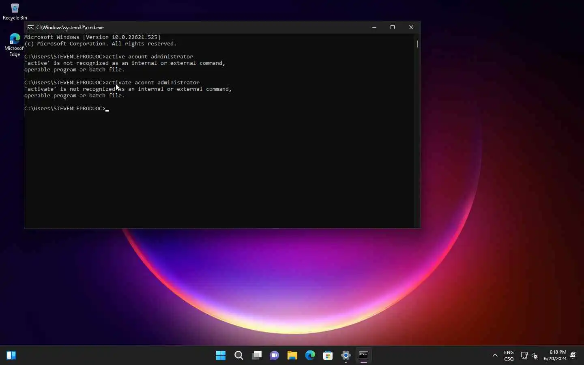Open the ENG CSQ language switcher
The image size is (584, 365).
[509, 356]
